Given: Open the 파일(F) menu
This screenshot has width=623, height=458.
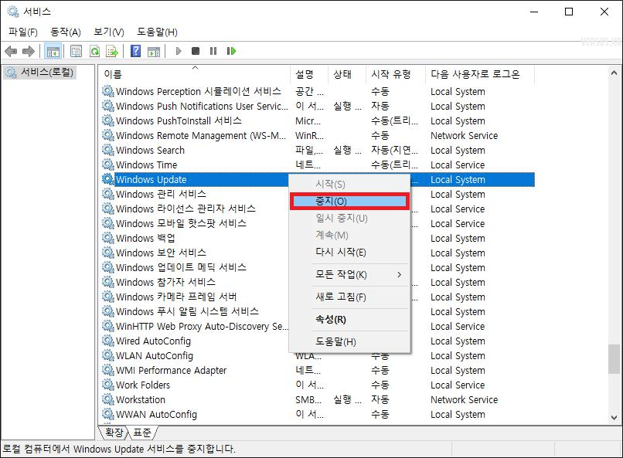Looking at the screenshot, I should (23, 32).
